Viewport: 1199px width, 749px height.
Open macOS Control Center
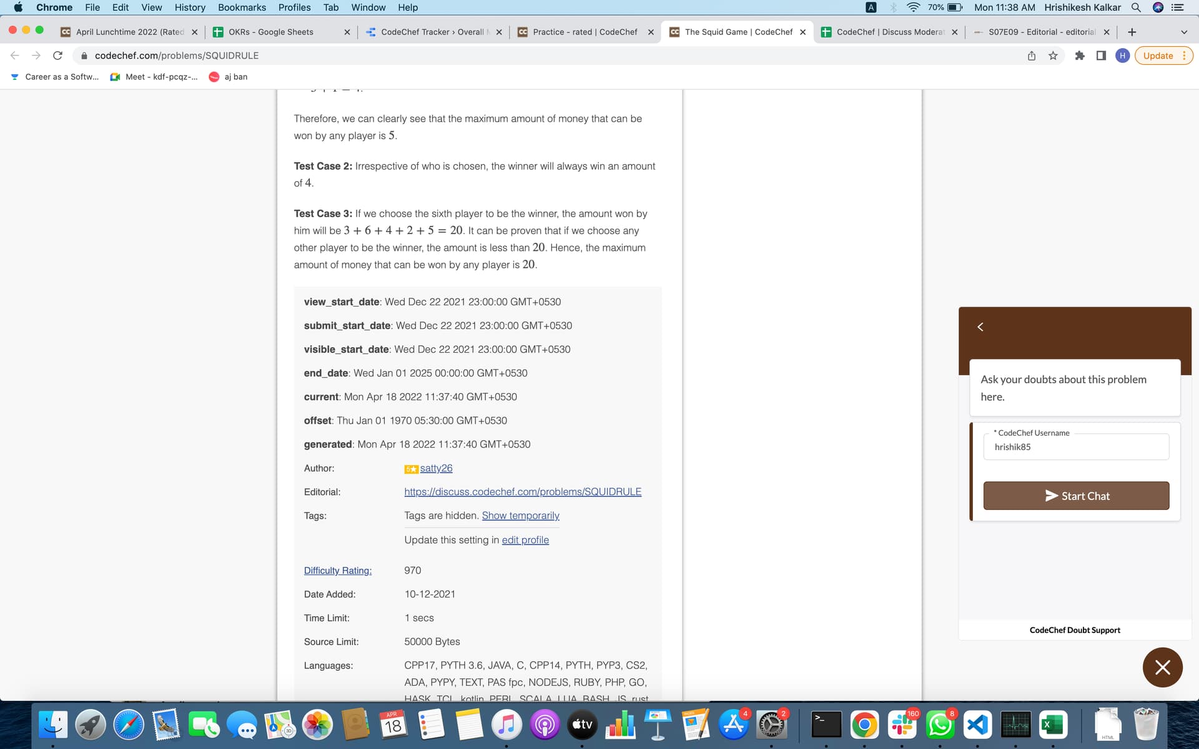(1177, 7)
